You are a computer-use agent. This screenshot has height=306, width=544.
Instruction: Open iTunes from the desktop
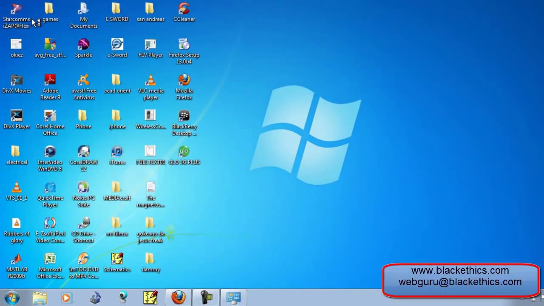(x=117, y=155)
